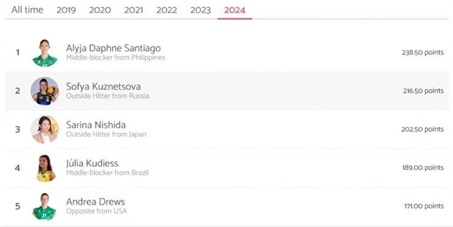Viewport: 453px width, 227px height.
Task: Open Sofya Kuznetsova's circular avatar
Action: click(45, 91)
